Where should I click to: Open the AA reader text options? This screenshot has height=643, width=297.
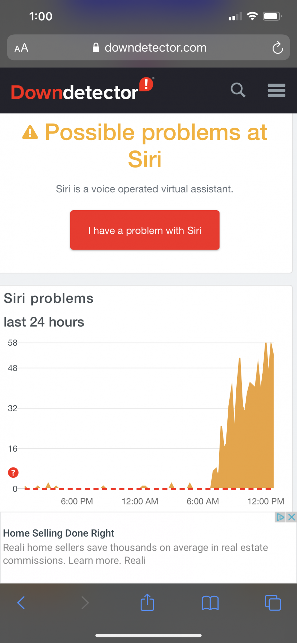pos(22,48)
